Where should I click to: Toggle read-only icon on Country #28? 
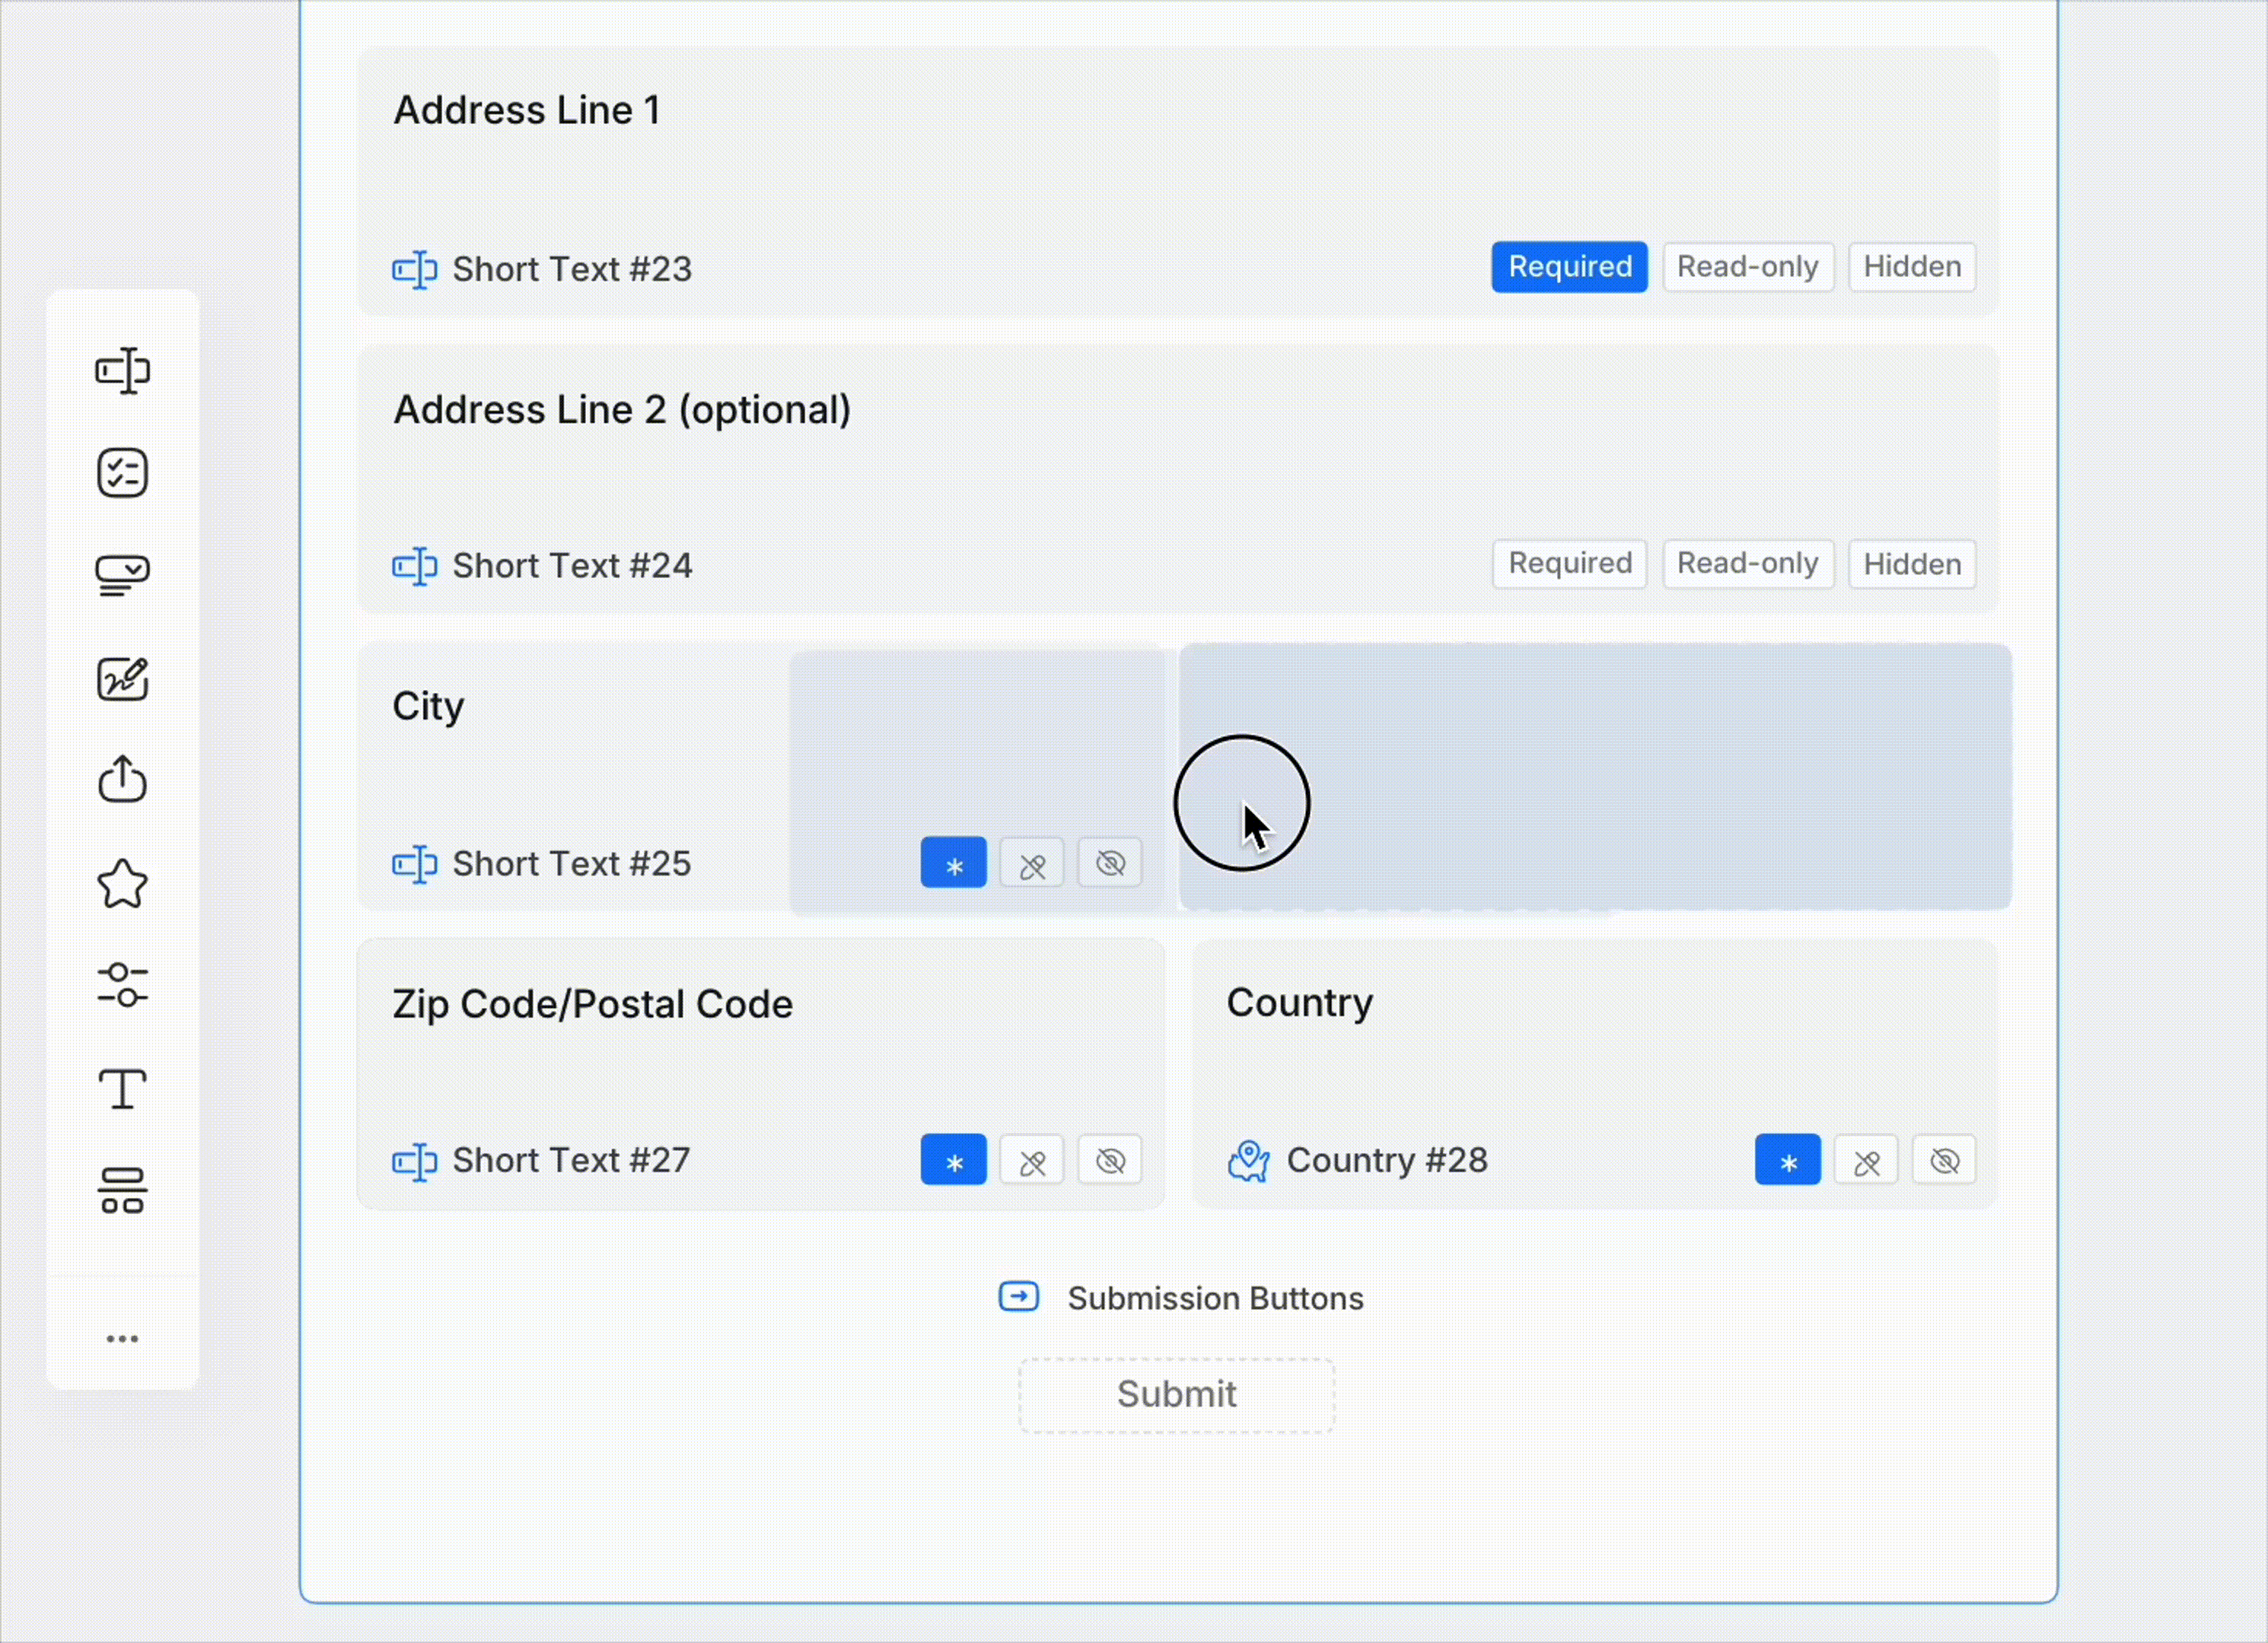pos(1866,1160)
